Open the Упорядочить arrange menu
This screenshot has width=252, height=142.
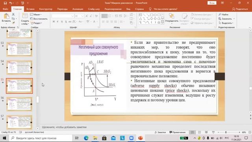tap(172, 19)
